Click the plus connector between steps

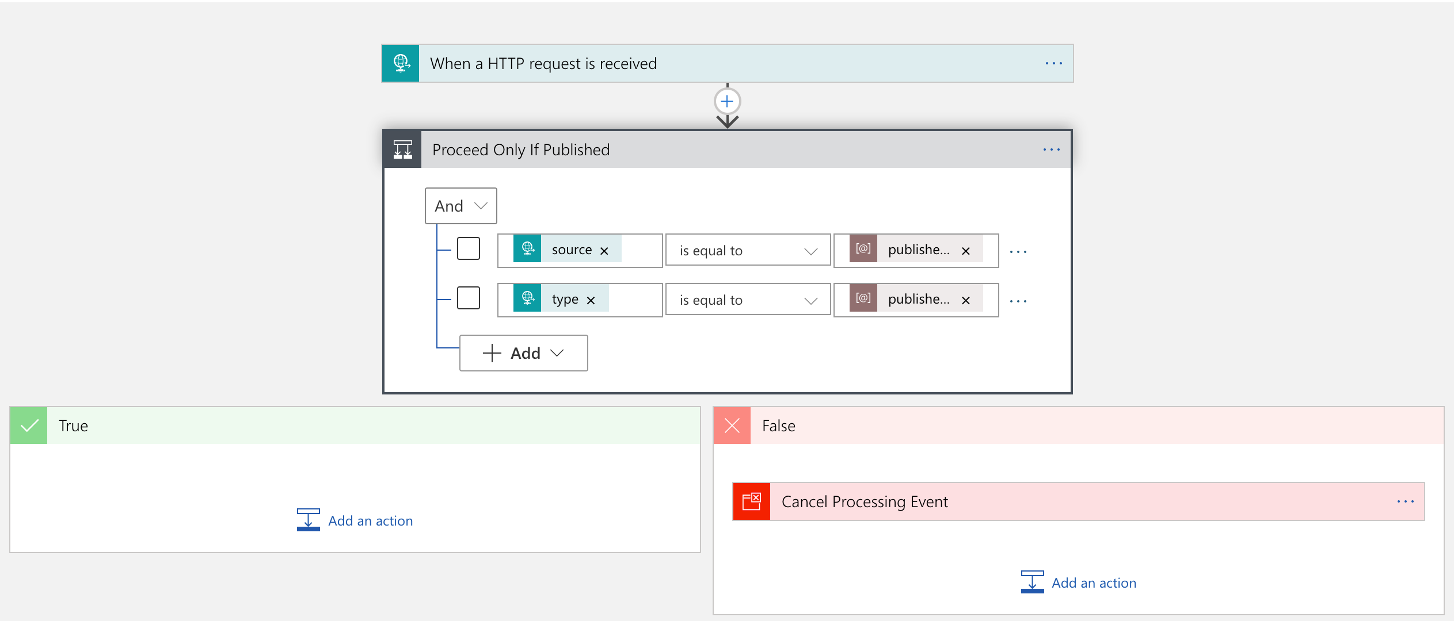[726, 100]
